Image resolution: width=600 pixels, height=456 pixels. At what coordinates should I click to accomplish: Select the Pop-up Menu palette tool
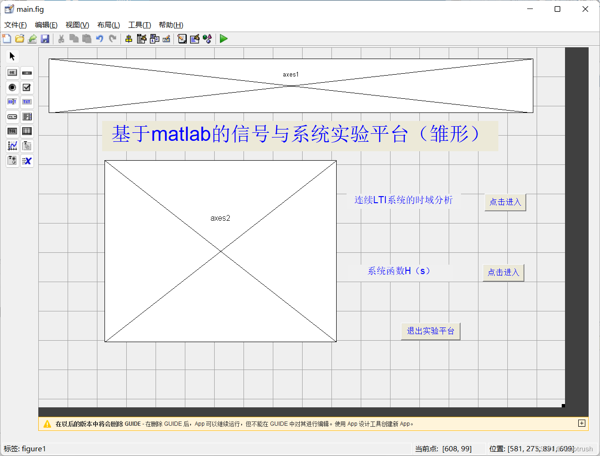point(12,117)
